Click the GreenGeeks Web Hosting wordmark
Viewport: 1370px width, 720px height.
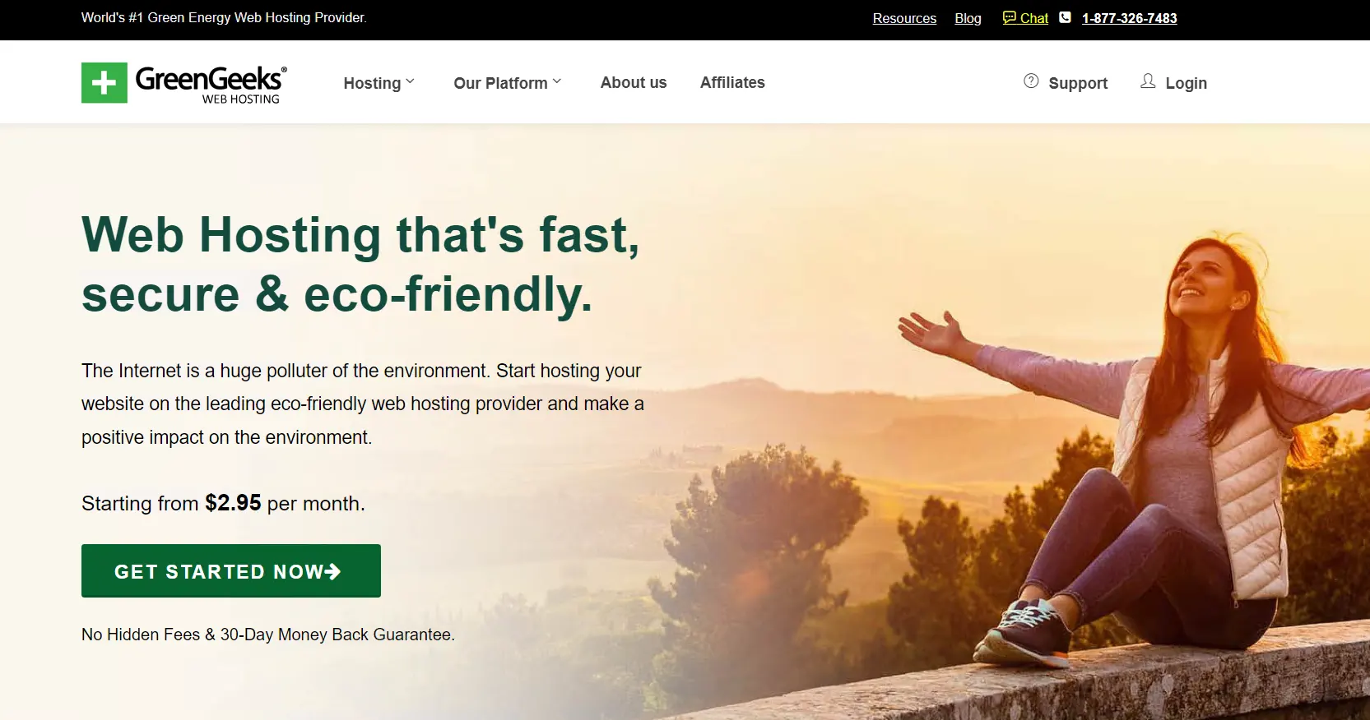[x=211, y=85]
